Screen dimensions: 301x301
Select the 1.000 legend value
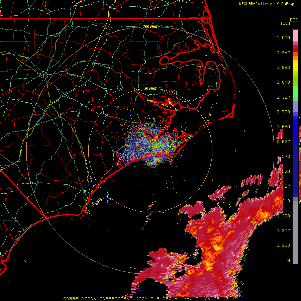(283, 37)
